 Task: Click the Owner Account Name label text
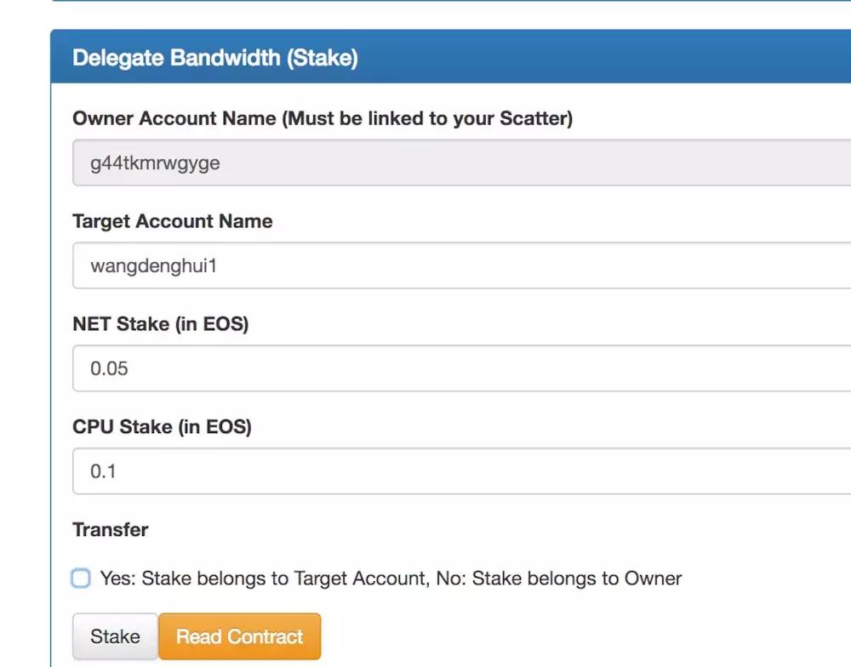(174, 118)
